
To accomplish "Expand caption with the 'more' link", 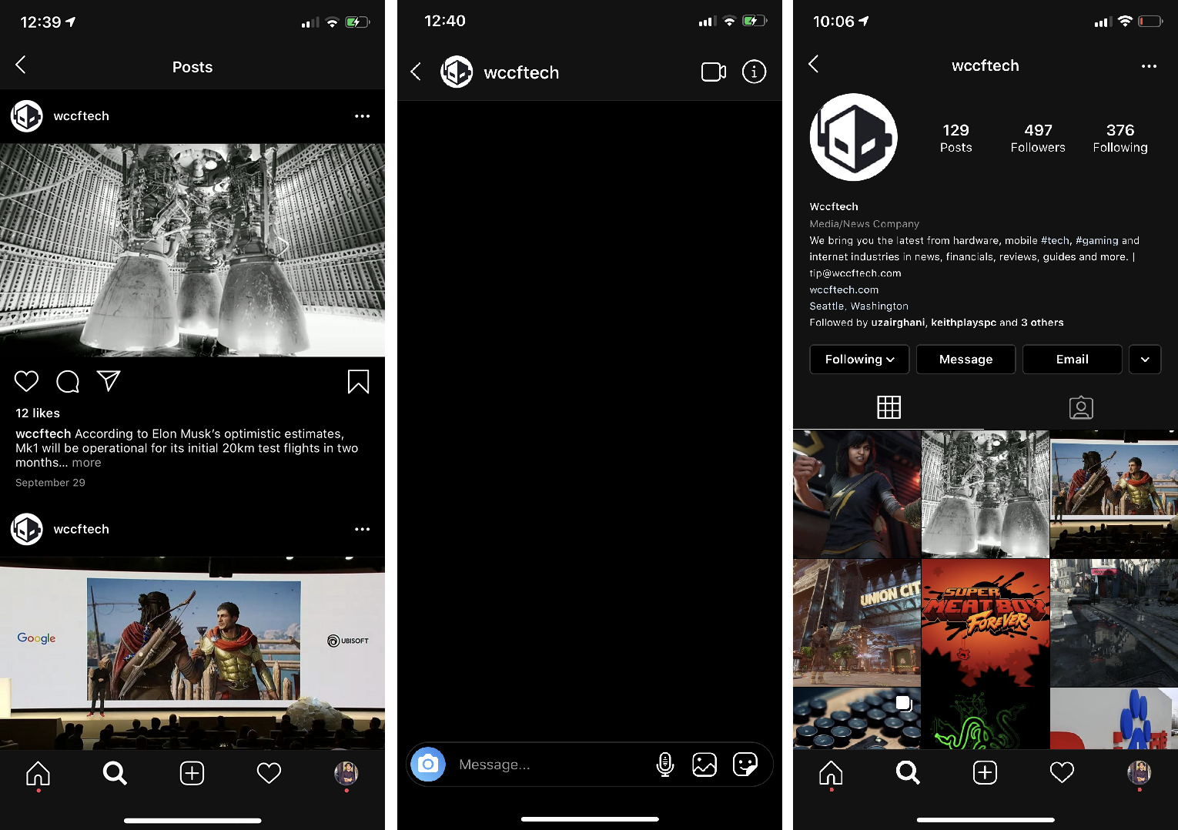I will tap(86, 463).
